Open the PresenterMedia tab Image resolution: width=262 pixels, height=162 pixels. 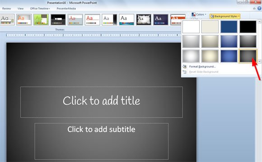click(66, 9)
